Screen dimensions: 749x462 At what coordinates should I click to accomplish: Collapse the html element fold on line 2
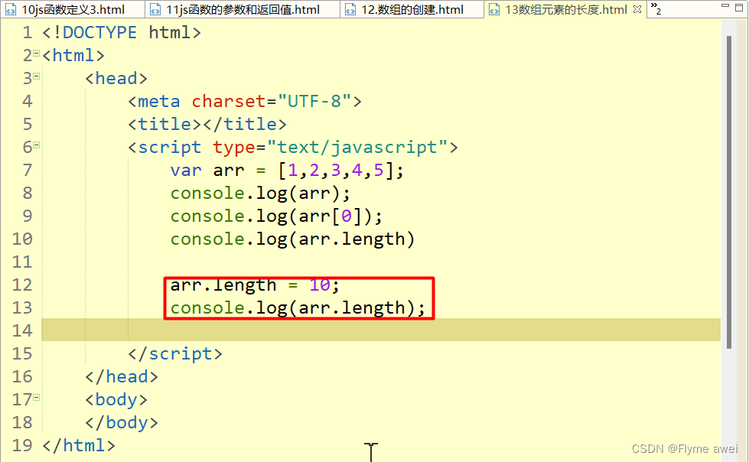coord(36,54)
